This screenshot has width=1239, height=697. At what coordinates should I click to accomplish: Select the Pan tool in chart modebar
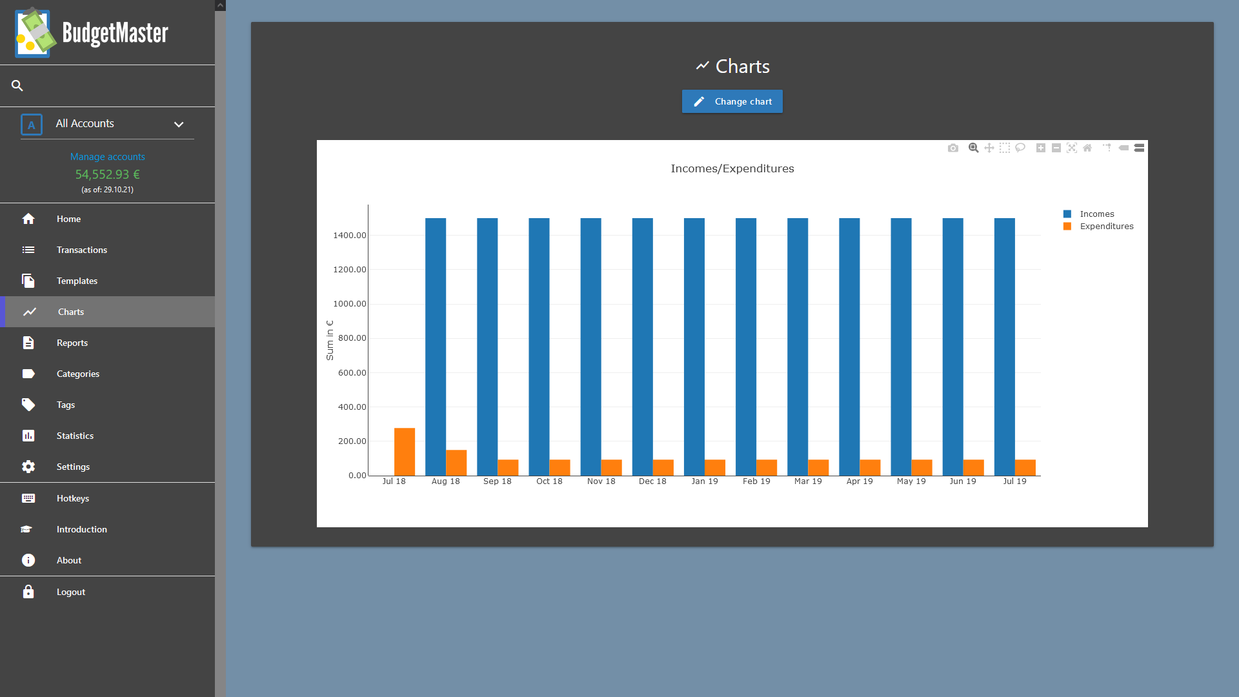click(x=989, y=148)
